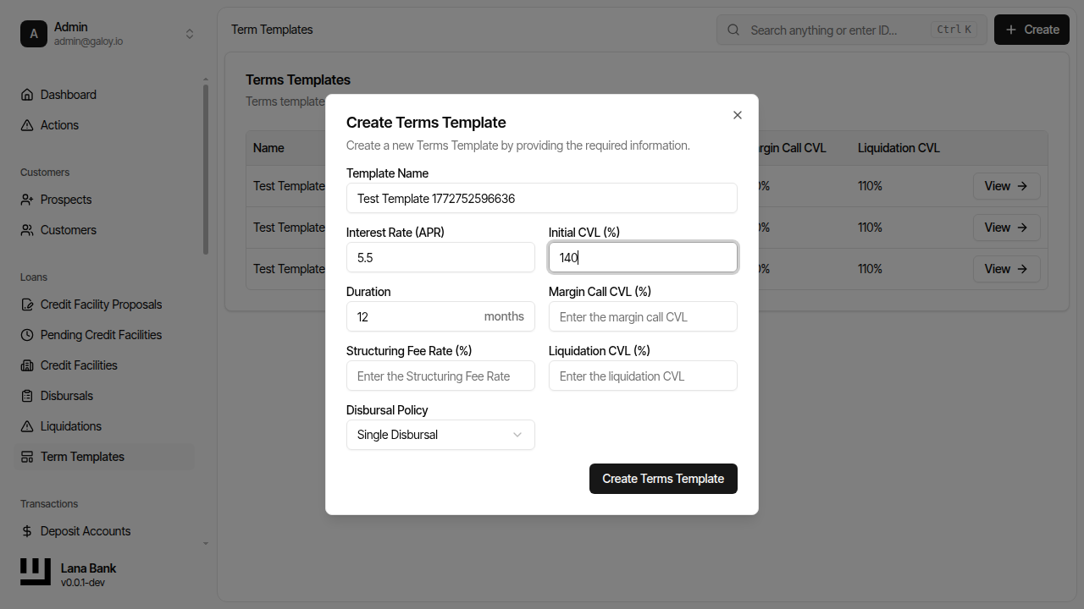Click the Customers people icon

[x=27, y=230]
